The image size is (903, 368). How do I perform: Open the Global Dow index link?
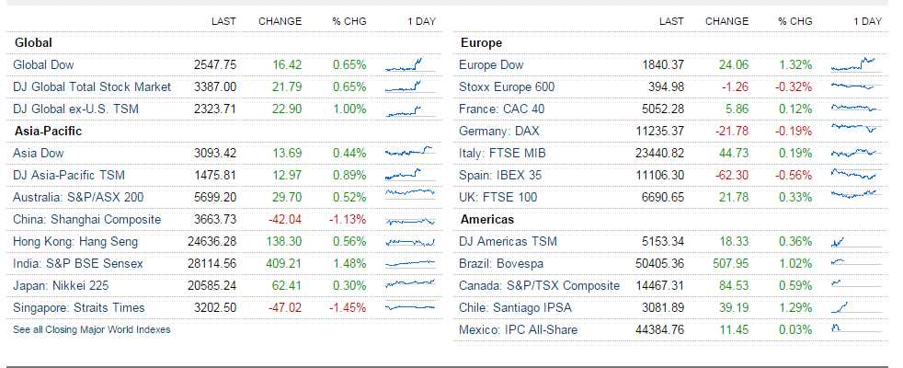click(x=43, y=64)
